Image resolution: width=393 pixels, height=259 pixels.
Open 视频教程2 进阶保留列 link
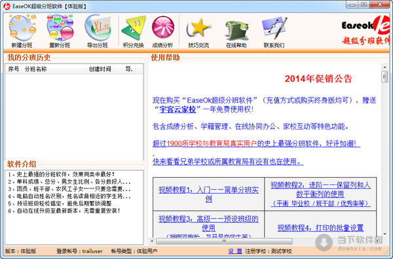click(320, 194)
